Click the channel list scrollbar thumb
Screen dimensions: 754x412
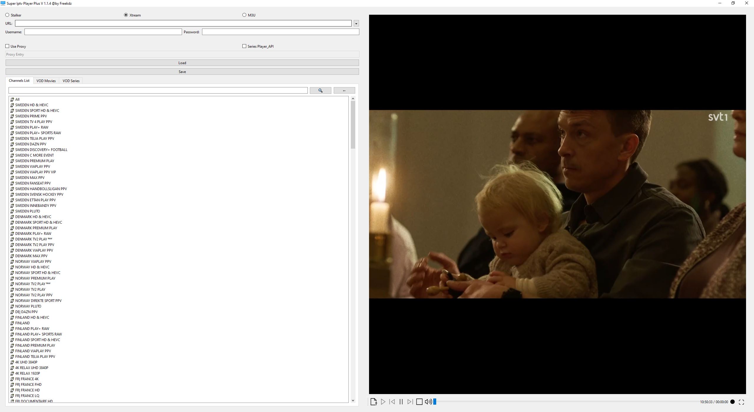pos(353,125)
